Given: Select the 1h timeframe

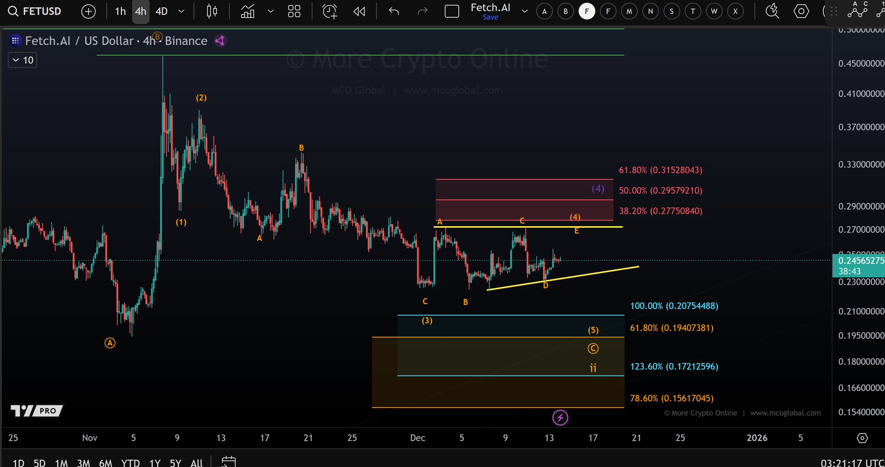Looking at the screenshot, I should (120, 11).
